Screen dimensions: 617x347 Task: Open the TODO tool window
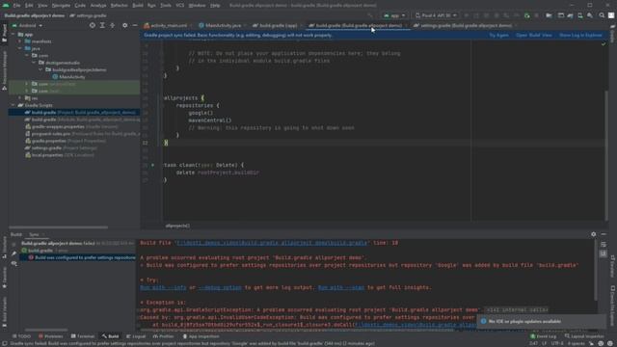(21, 336)
